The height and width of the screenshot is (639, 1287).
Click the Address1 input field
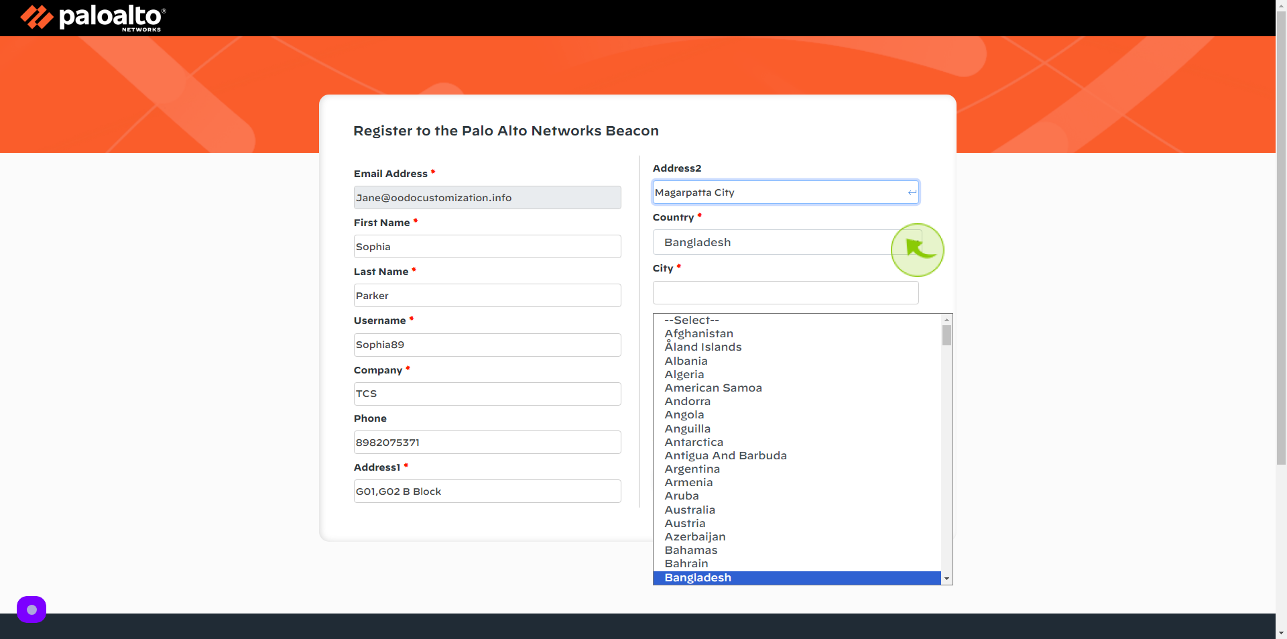(x=487, y=491)
